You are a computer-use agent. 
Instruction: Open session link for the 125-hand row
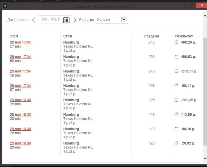coord(20,100)
